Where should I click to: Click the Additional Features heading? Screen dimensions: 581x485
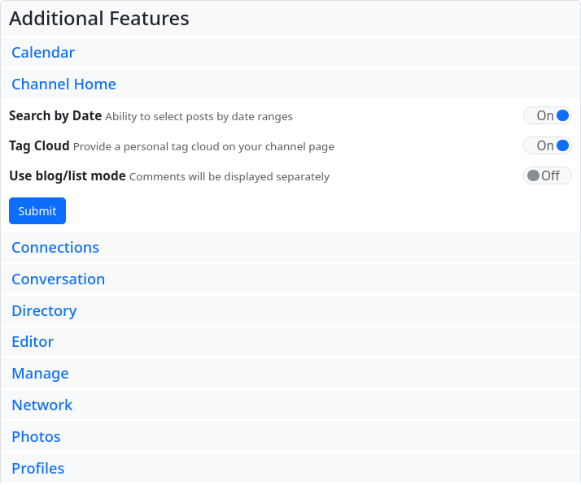coord(99,19)
